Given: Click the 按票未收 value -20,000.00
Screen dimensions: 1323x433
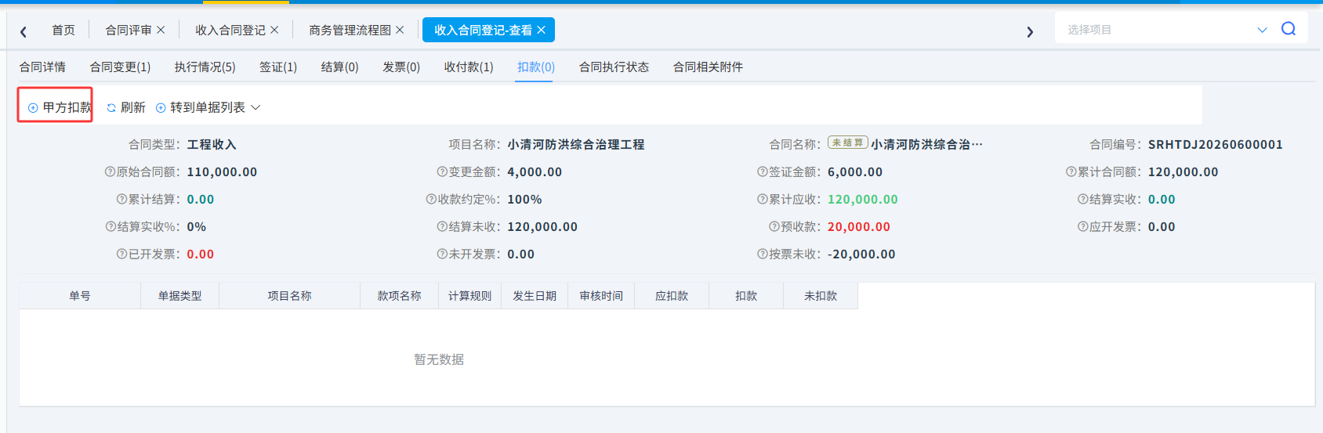Looking at the screenshot, I should click(x=861, y=254).
